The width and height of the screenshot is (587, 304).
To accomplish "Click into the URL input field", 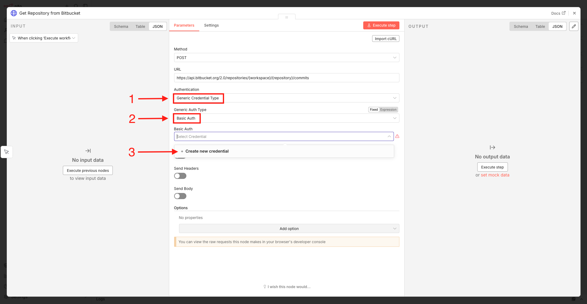I will 286,78.
